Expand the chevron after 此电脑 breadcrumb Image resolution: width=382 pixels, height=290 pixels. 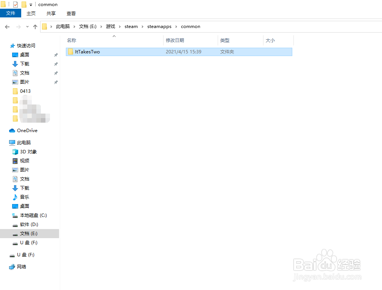click(x=74, y=27)
